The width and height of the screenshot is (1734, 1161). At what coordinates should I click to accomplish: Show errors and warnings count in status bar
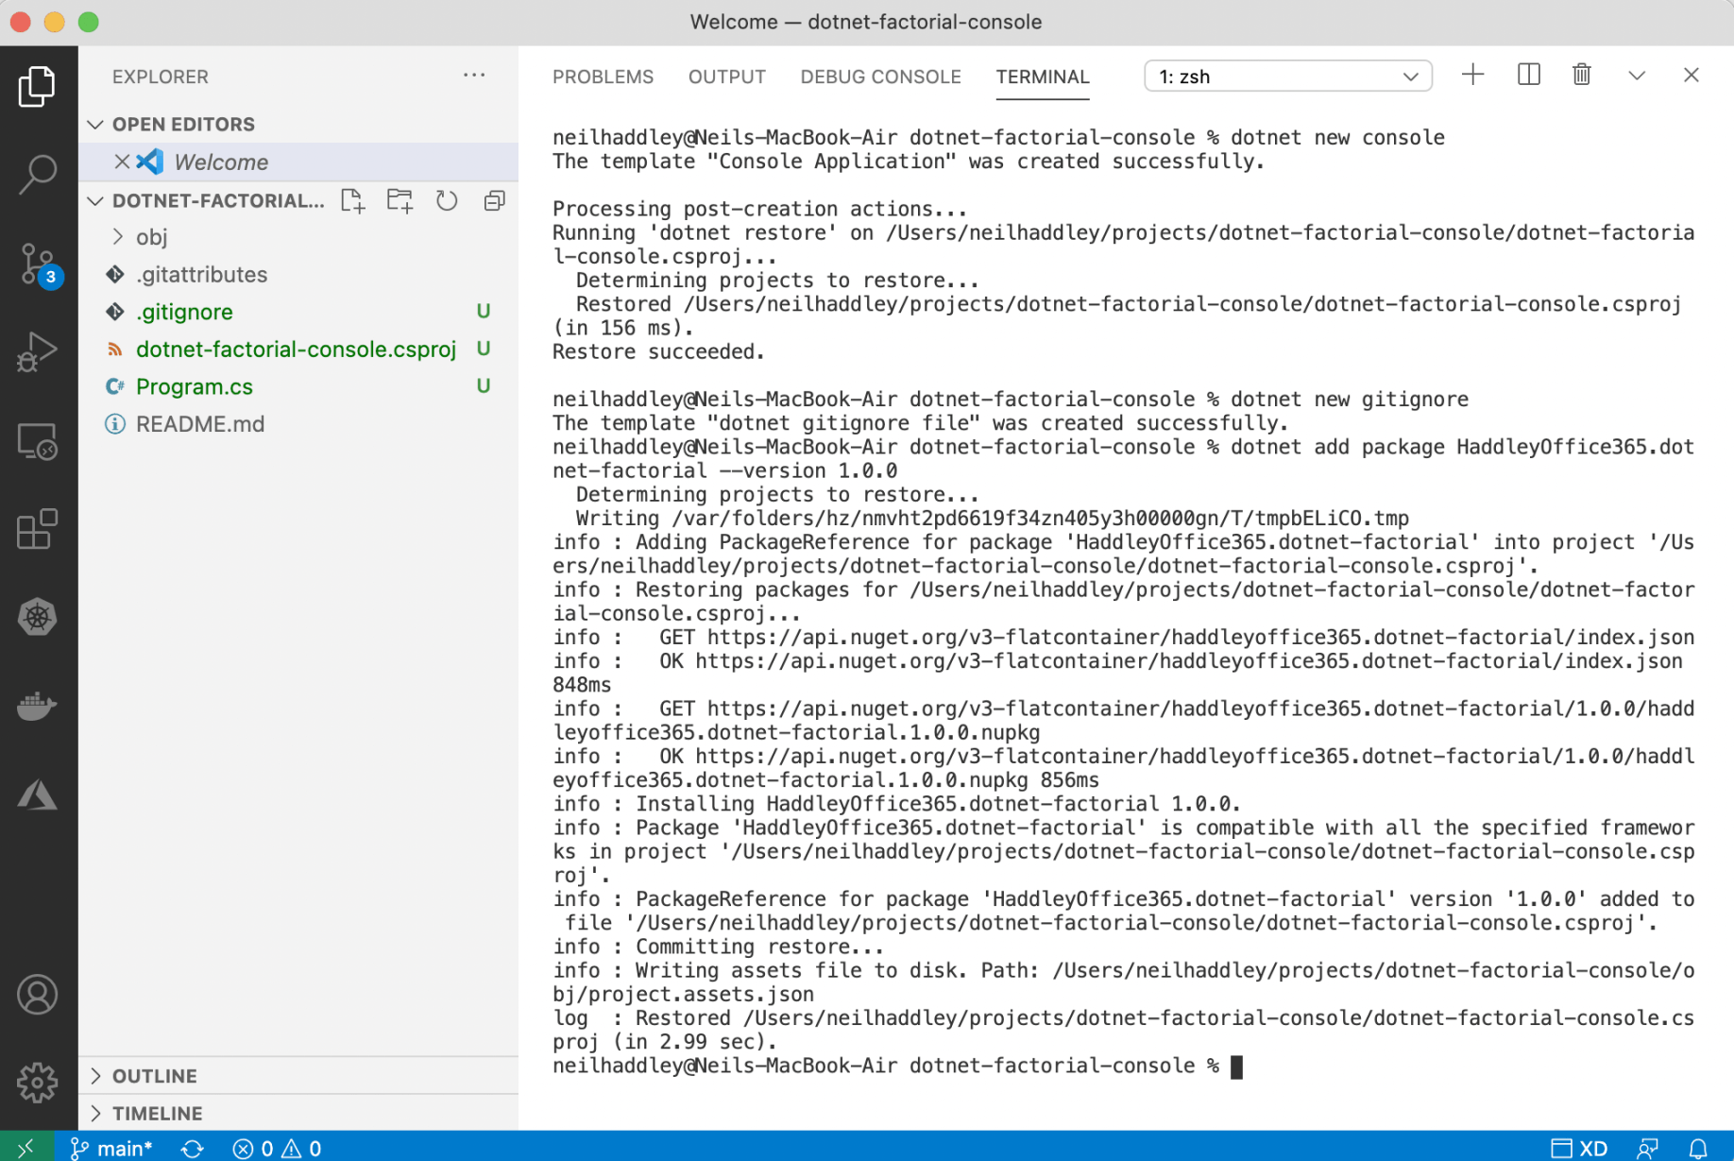pyautogui.click(x=277, y=1148)
